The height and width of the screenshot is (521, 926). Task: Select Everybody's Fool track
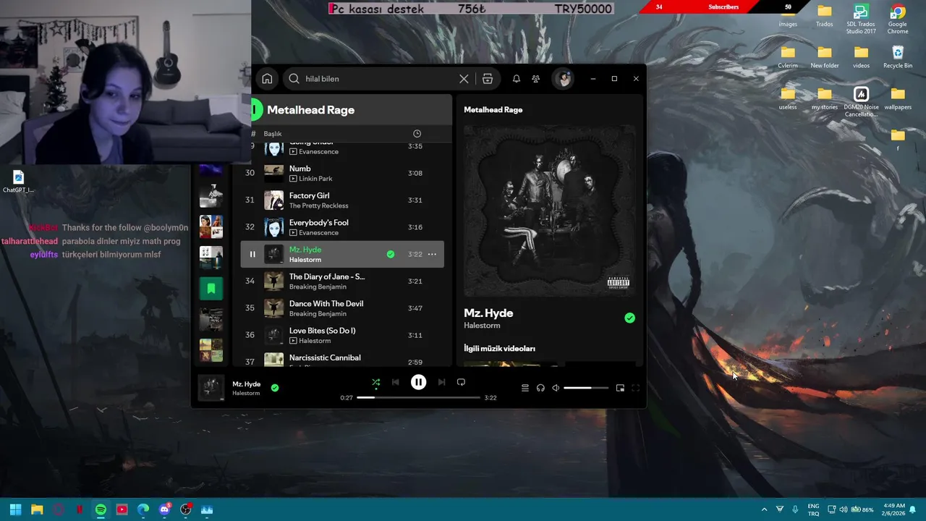pyautogui.click(x=342, y=227)
